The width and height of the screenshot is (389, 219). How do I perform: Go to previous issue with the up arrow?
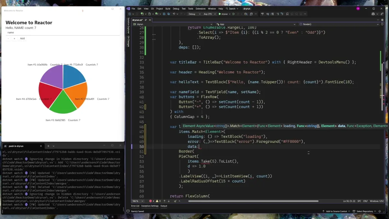164,201
